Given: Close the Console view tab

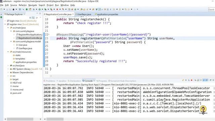Looking at the screenshot, I should [94, 81].
